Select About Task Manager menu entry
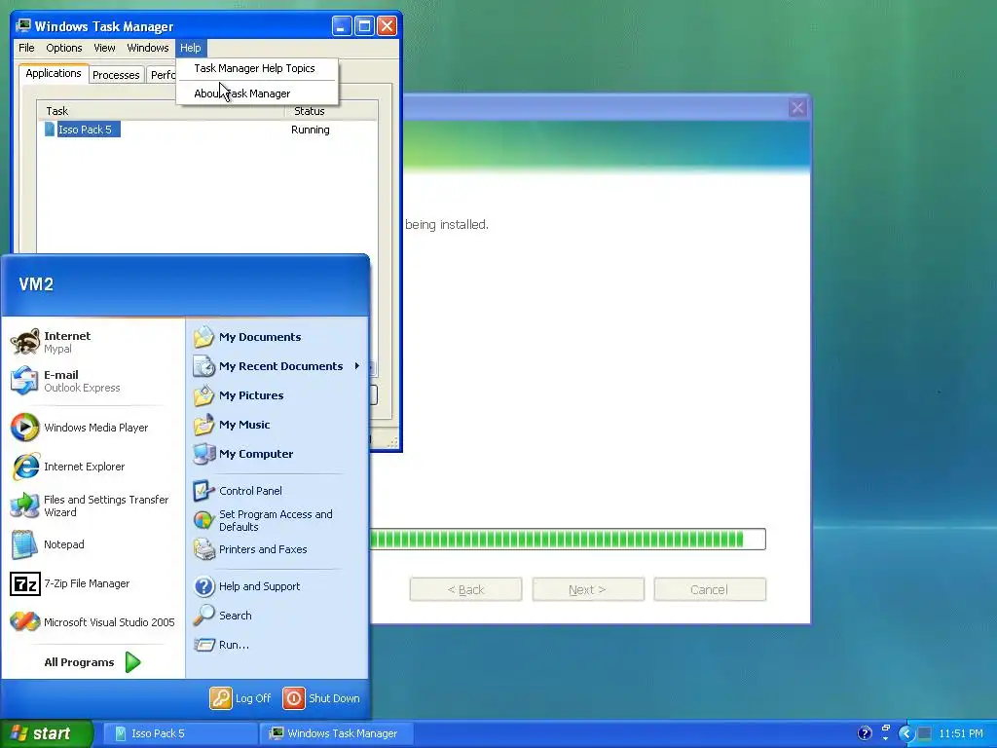This screenshot has height=748, width=997. pos(257,93)
